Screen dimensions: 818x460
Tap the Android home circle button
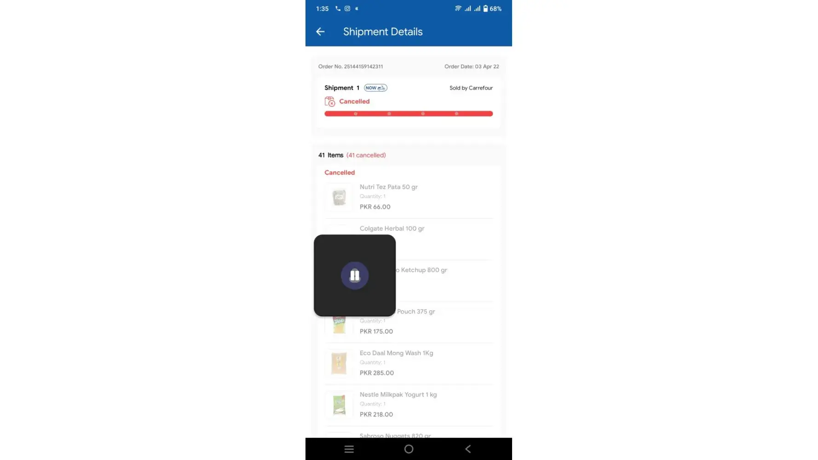pyautogui.click(x=409, y=449)
